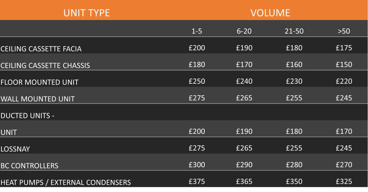Screen dimensions: 368x192
Task: Click the UNIT TYPE column header
Action: [x=87, y=13]
